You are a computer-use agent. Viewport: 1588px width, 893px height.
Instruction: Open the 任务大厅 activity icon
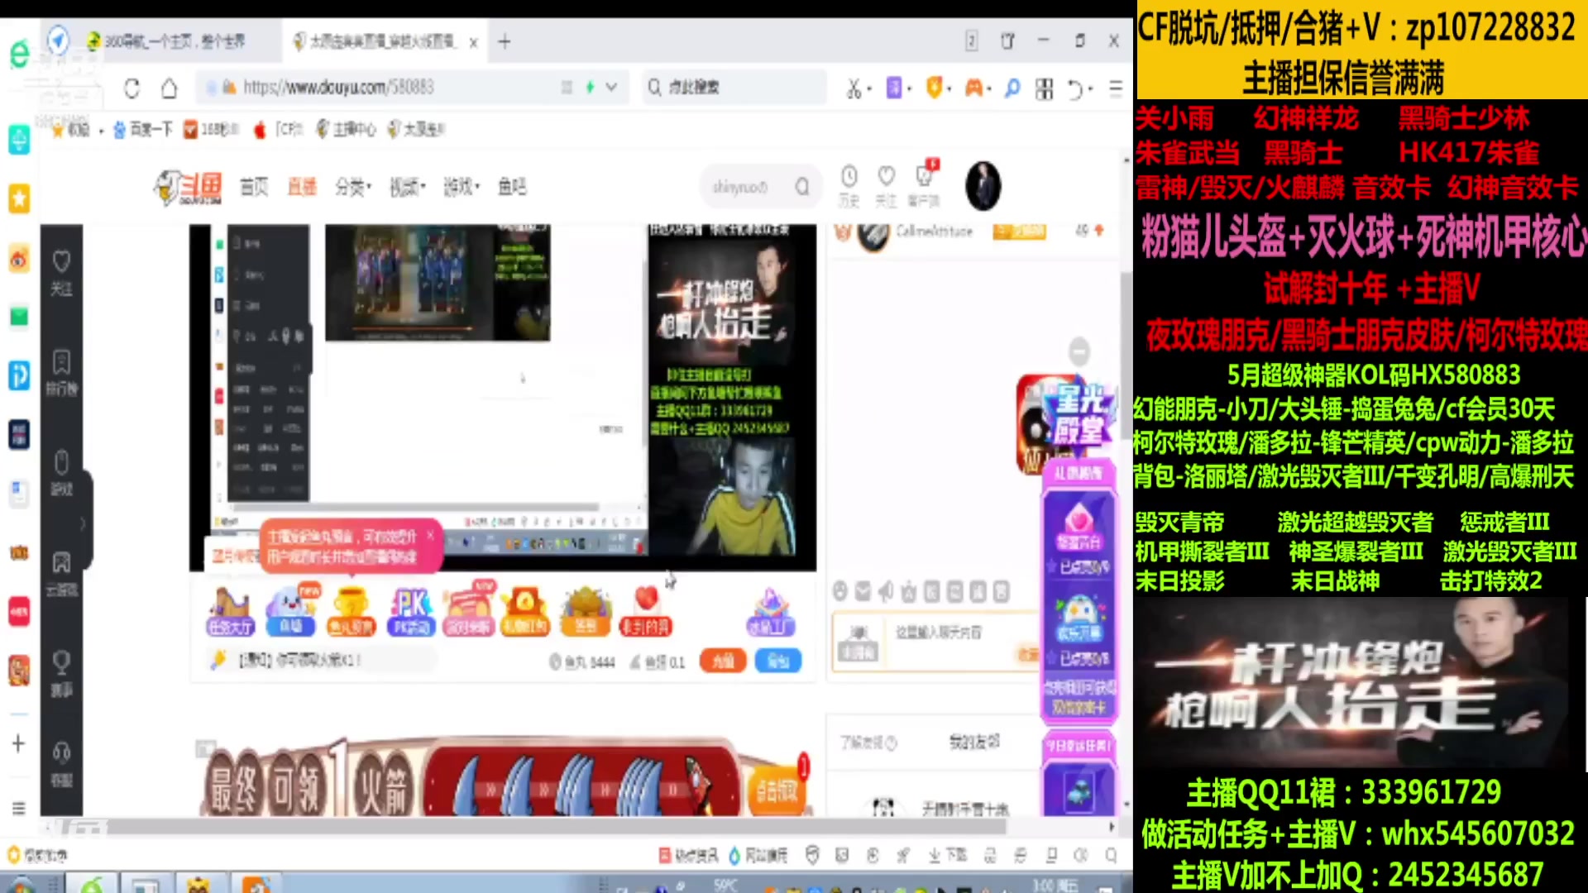click(x=231, y=611)
